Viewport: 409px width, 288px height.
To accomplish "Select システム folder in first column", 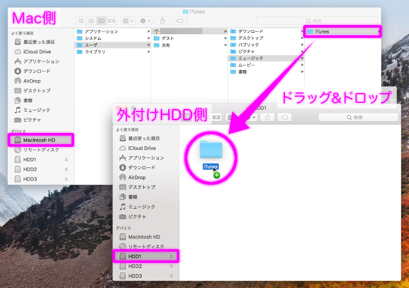I will (x=112, y=38).
